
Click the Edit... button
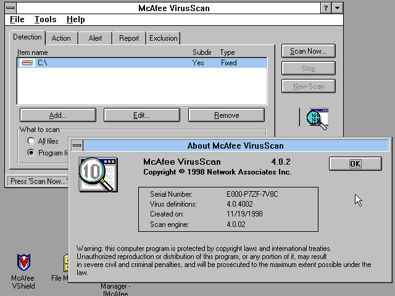(x=142, y=115)
